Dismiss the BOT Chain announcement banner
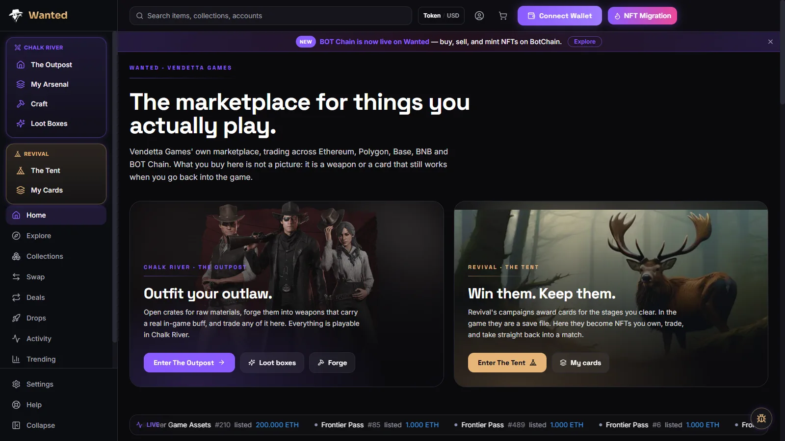This screenshot has height=441, width=785. (770, 42)
